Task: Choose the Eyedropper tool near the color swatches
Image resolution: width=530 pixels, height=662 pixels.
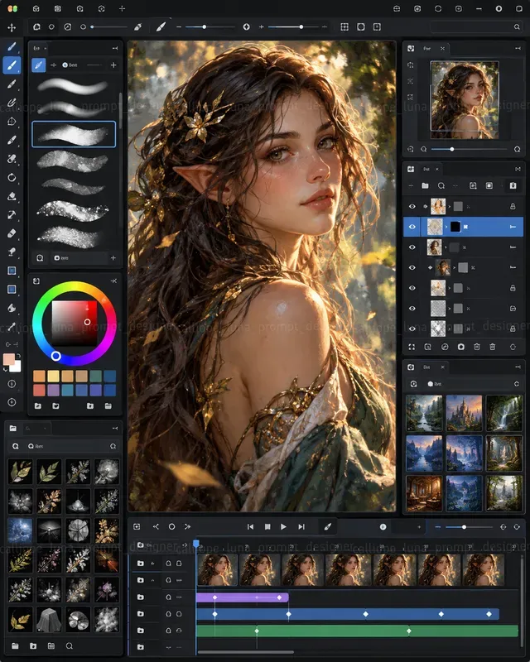Action: click(12, 327)
